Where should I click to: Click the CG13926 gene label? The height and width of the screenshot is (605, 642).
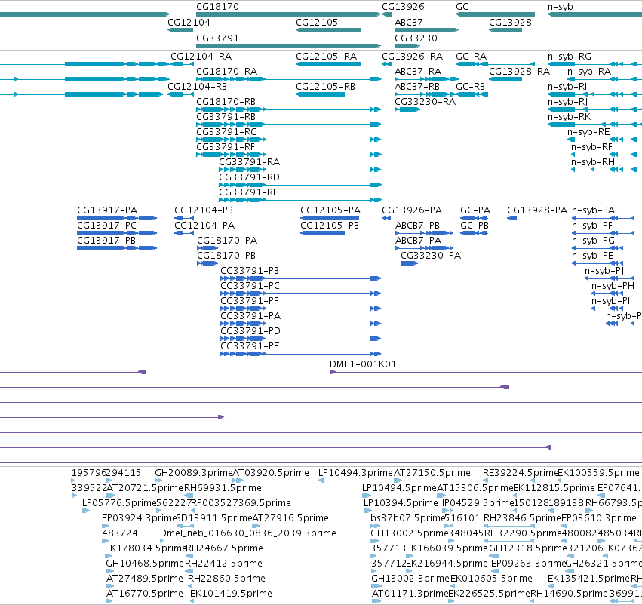pyautogui.click(x=403, y=7)
